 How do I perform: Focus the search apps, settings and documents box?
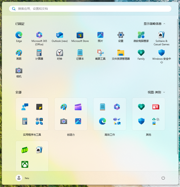pos(90,8)
